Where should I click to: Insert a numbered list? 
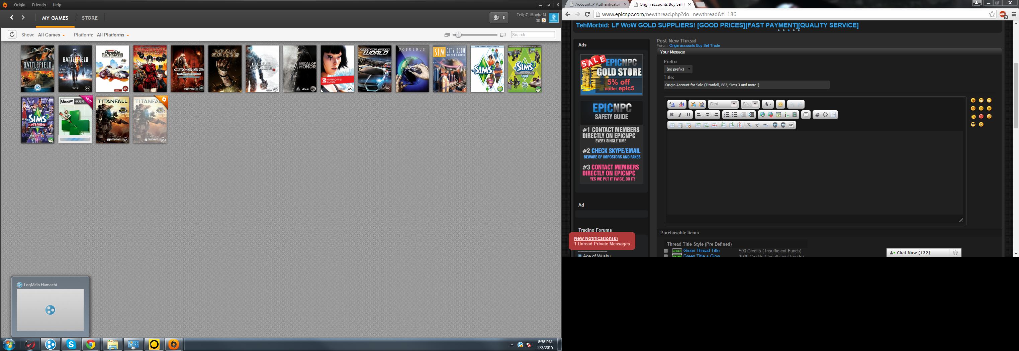pos(726,115)
